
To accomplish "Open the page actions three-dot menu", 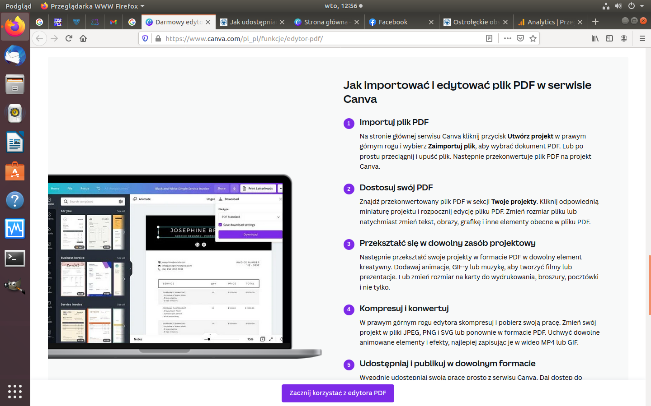I will 508,38.
